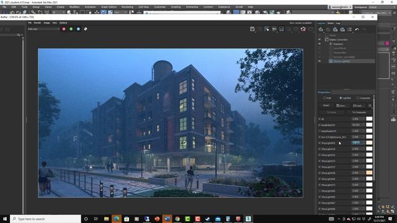Click the 30.000 intensity value field
The image size is (397, 223).
(x=357, y=125)
